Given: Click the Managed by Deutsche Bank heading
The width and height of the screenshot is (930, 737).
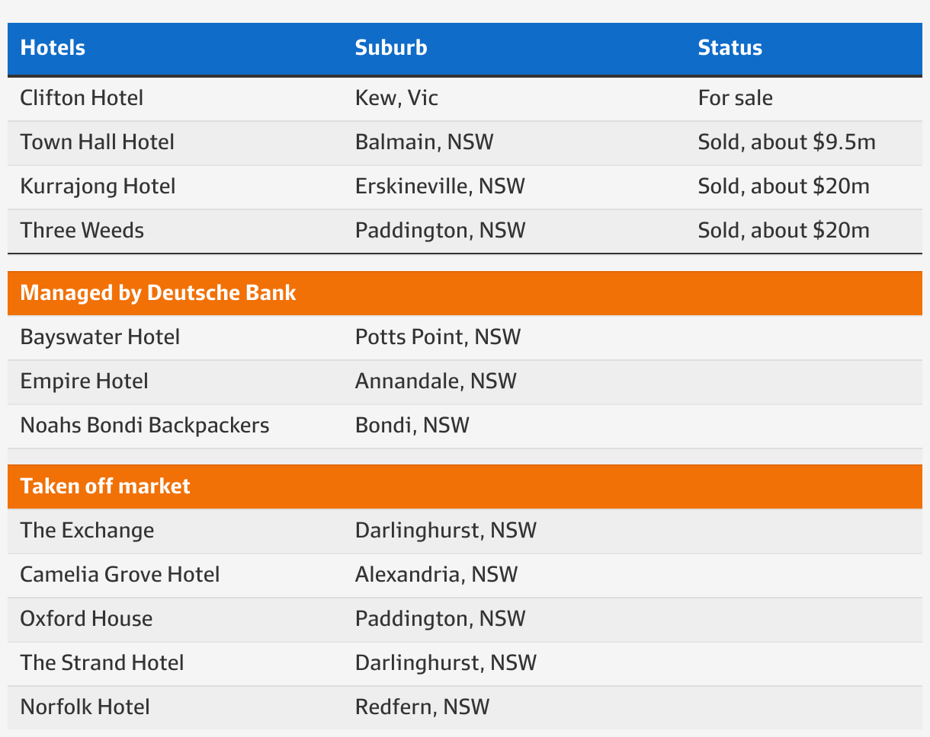Looking at the screenshot, I should 158,293.
